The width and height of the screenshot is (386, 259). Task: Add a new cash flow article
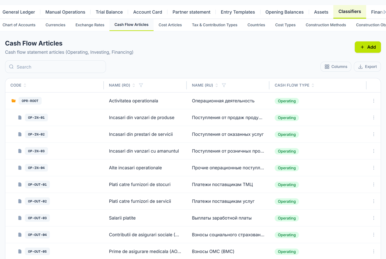point(368,47)
